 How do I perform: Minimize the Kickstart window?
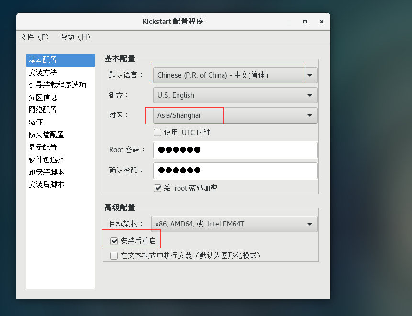[x=289, y=22]
